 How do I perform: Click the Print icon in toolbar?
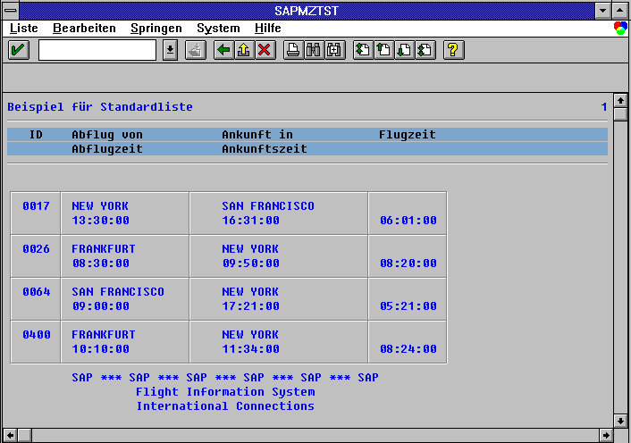coord(292,50)
